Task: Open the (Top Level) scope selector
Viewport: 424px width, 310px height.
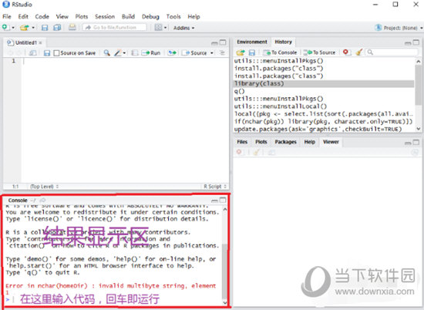Action: [x=45, y=187]
